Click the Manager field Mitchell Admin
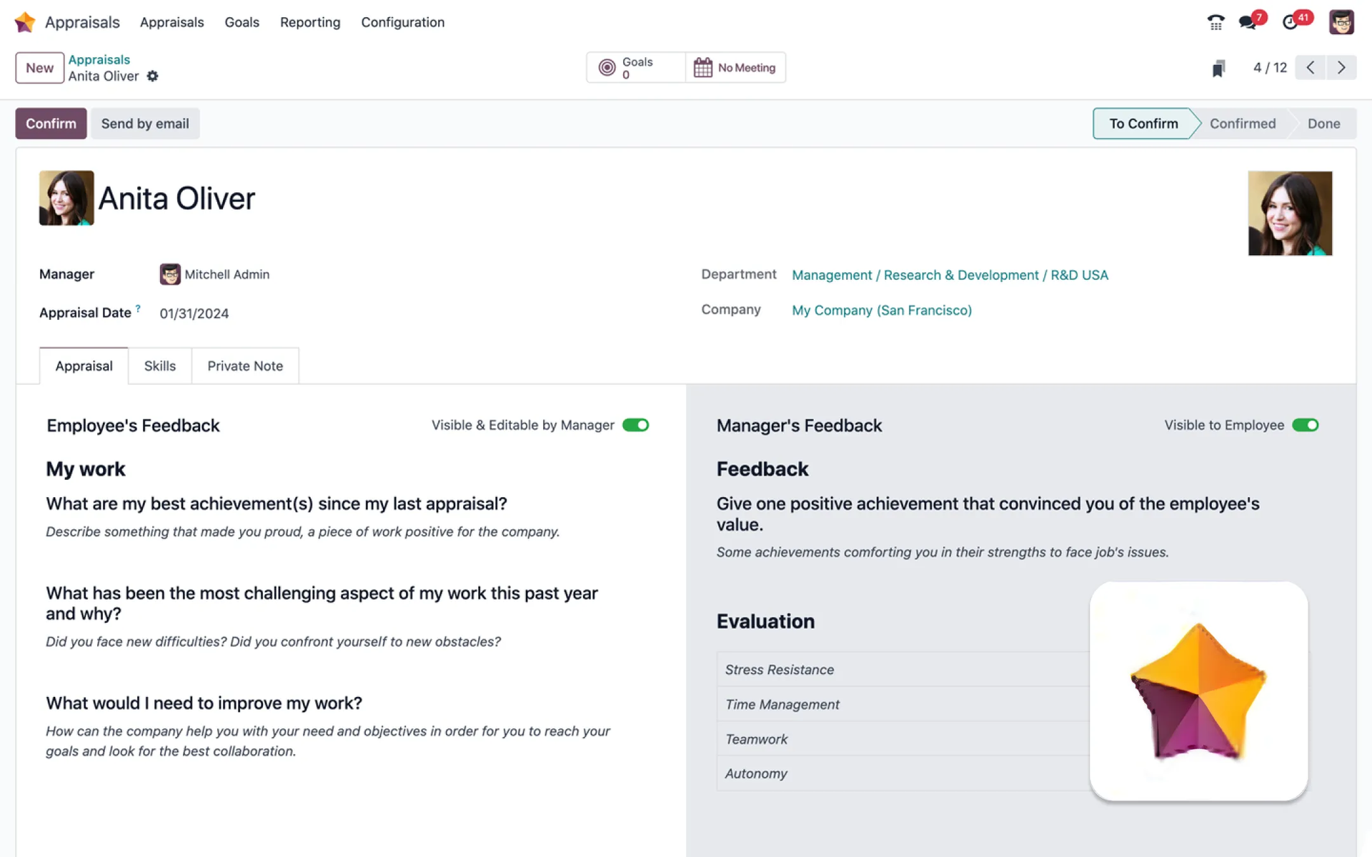Screen dimensions: 1372x857 pyautogui.click(x=227, y=274)
